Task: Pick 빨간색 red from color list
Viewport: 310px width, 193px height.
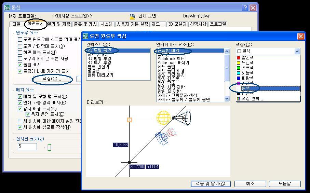Action: (x=268, y=57)
